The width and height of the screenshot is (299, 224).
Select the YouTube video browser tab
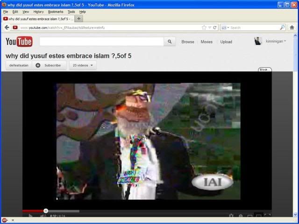tap(38, 19)
